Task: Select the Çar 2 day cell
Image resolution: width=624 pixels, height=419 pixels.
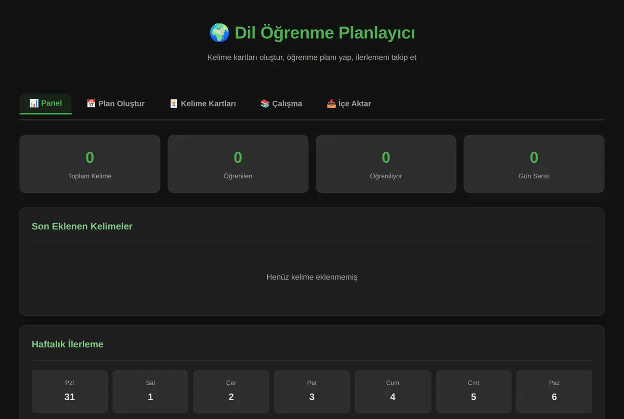Action: 231,391
